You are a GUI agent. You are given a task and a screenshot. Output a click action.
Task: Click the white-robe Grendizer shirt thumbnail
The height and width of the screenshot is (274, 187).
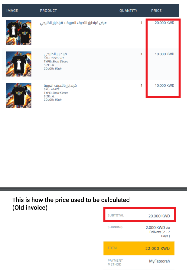pyautogui.click(x=19, y=64)
